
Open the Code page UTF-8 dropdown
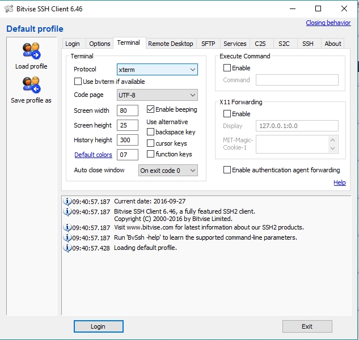(x=157, y=95)
